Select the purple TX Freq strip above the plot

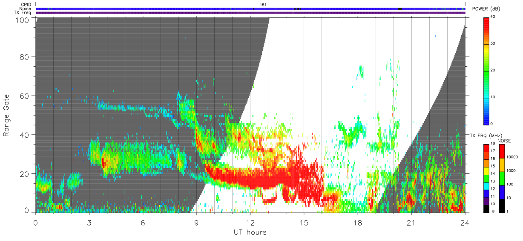250,13
